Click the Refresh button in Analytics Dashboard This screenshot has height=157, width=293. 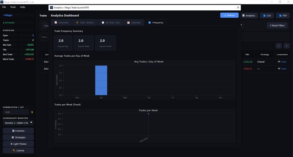click(x=229, y=15)
